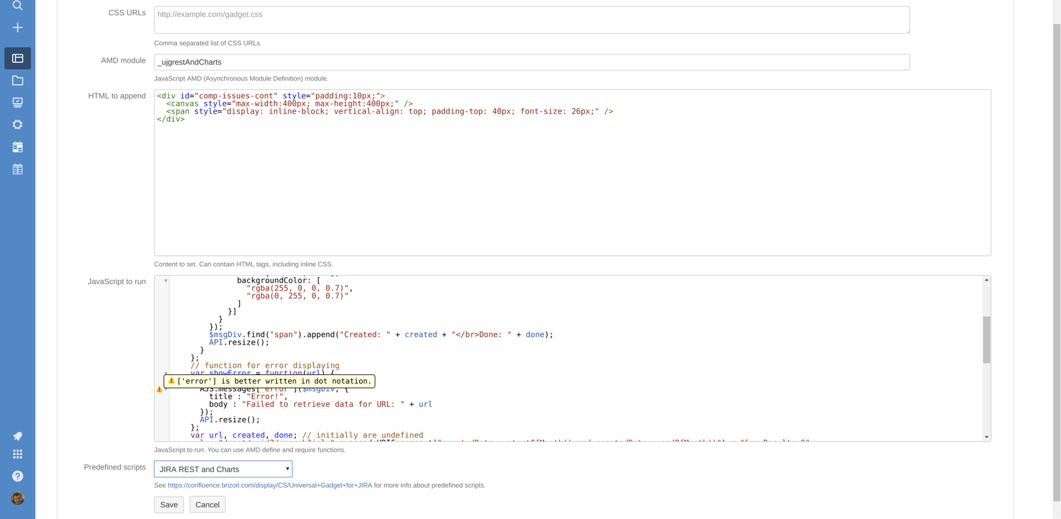Viewport: 1061px width, 519px height.
Task: Click the Boards icon in the sidebar
Action: point(17,102)
